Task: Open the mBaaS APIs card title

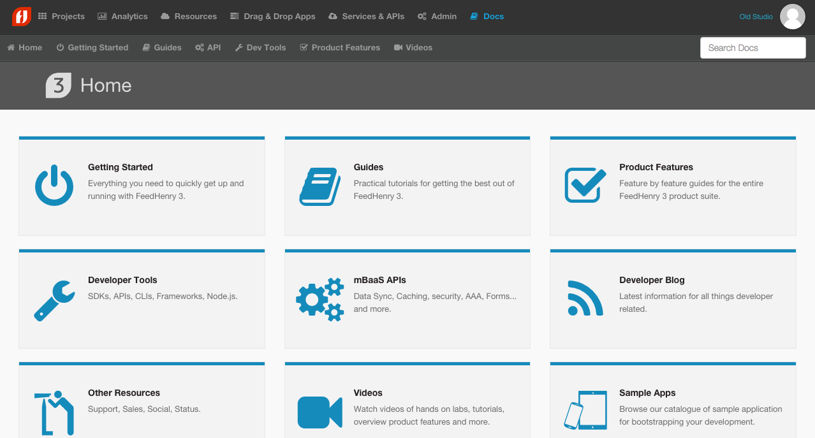Action: 380,280
